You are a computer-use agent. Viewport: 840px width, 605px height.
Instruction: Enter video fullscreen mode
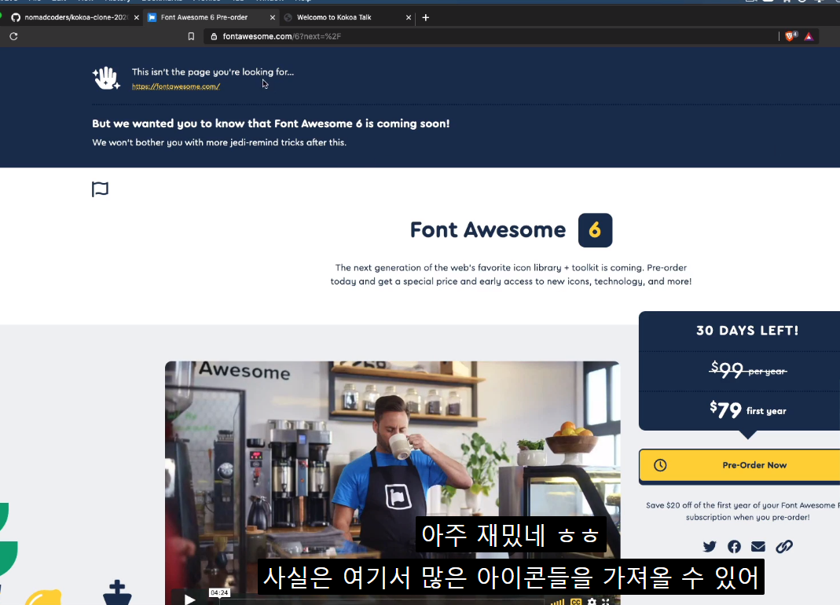(606, 602)
